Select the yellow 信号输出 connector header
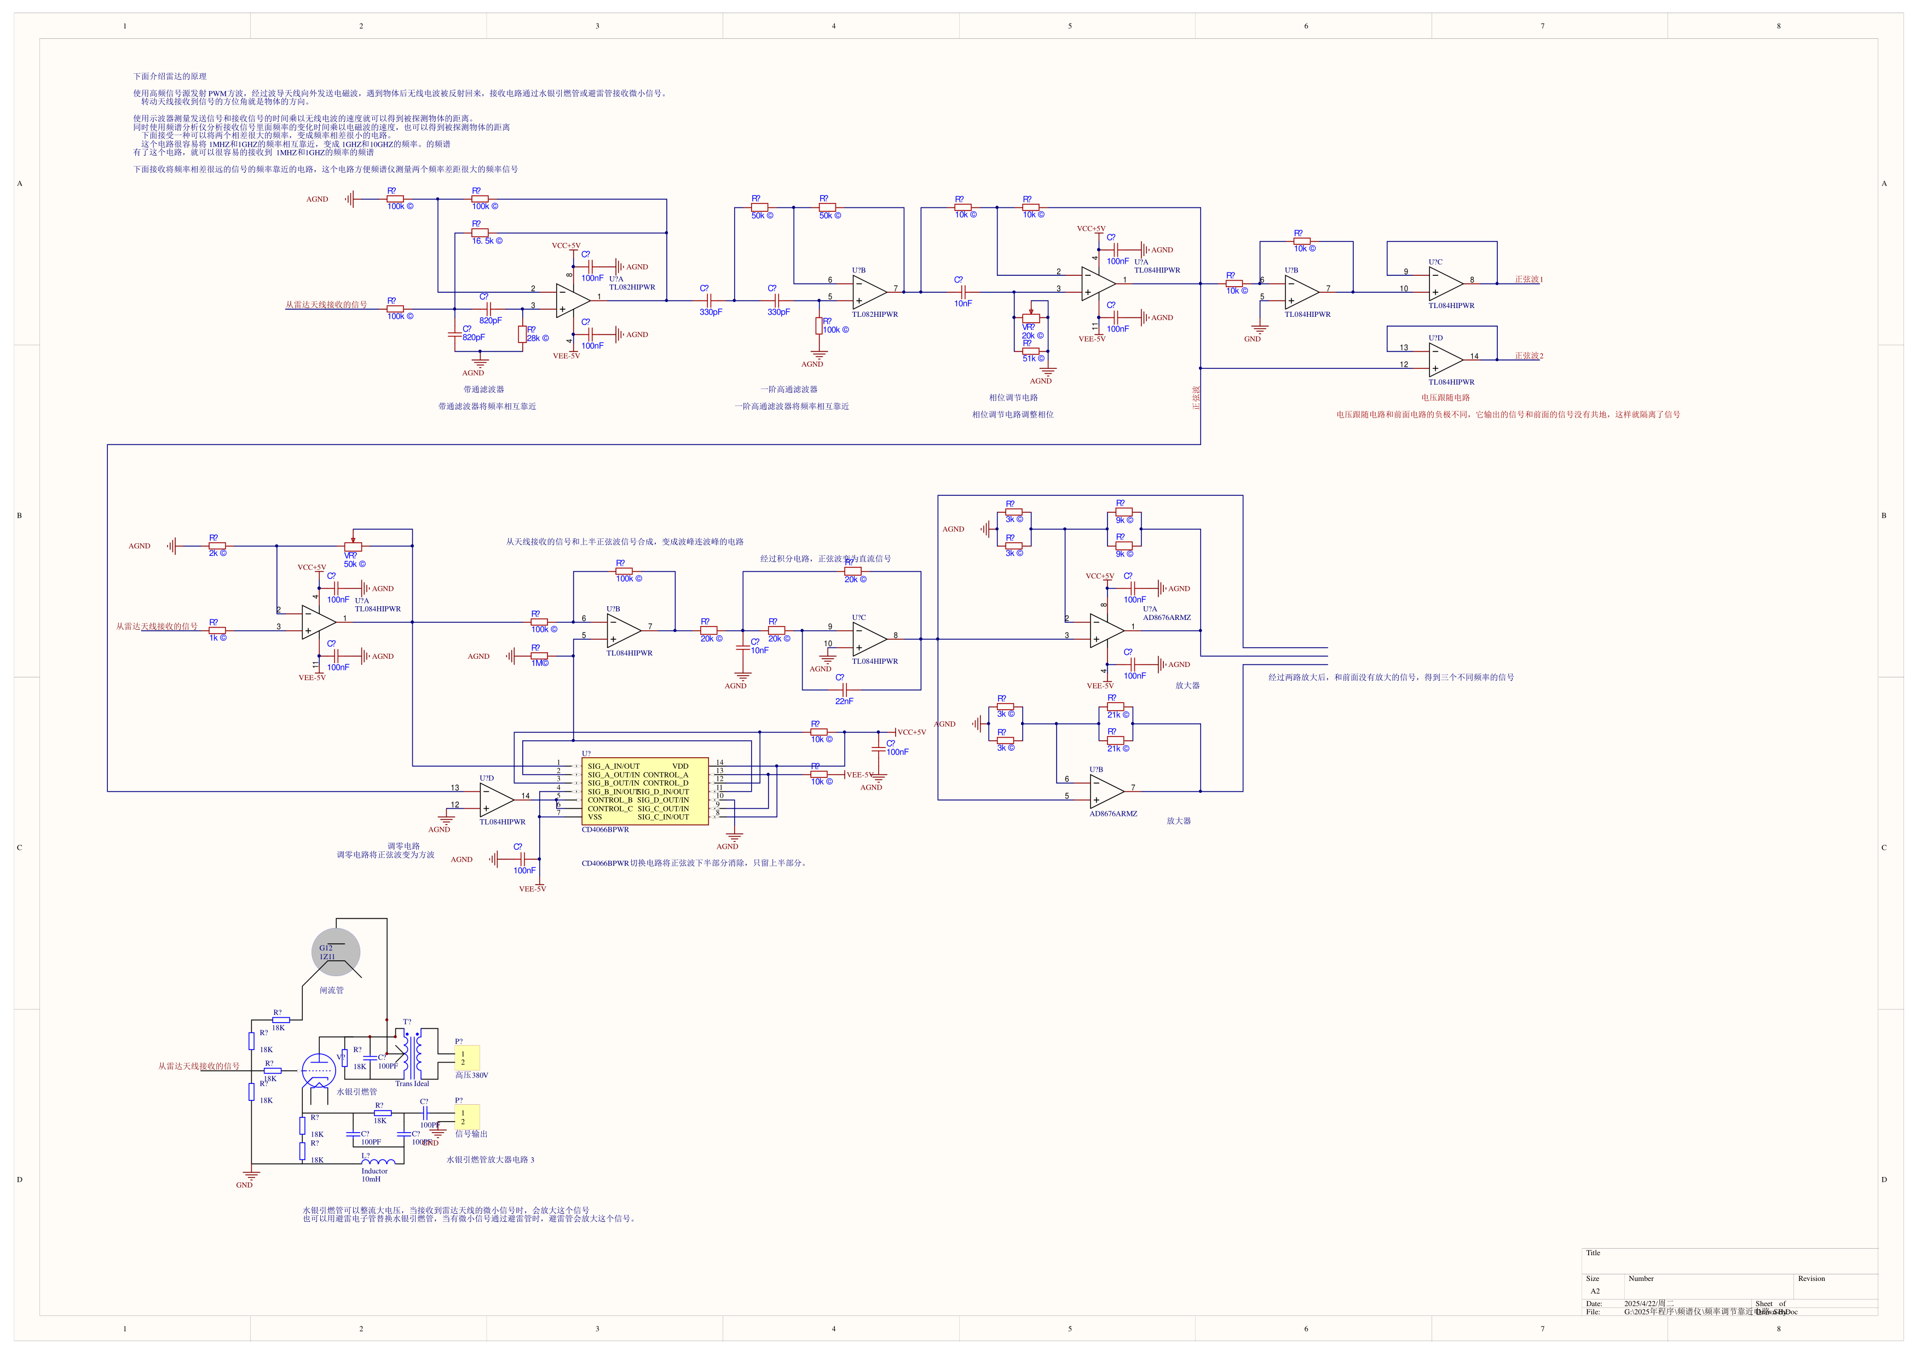Viewport: 1921px width, 1357px height. [467, 1117]
